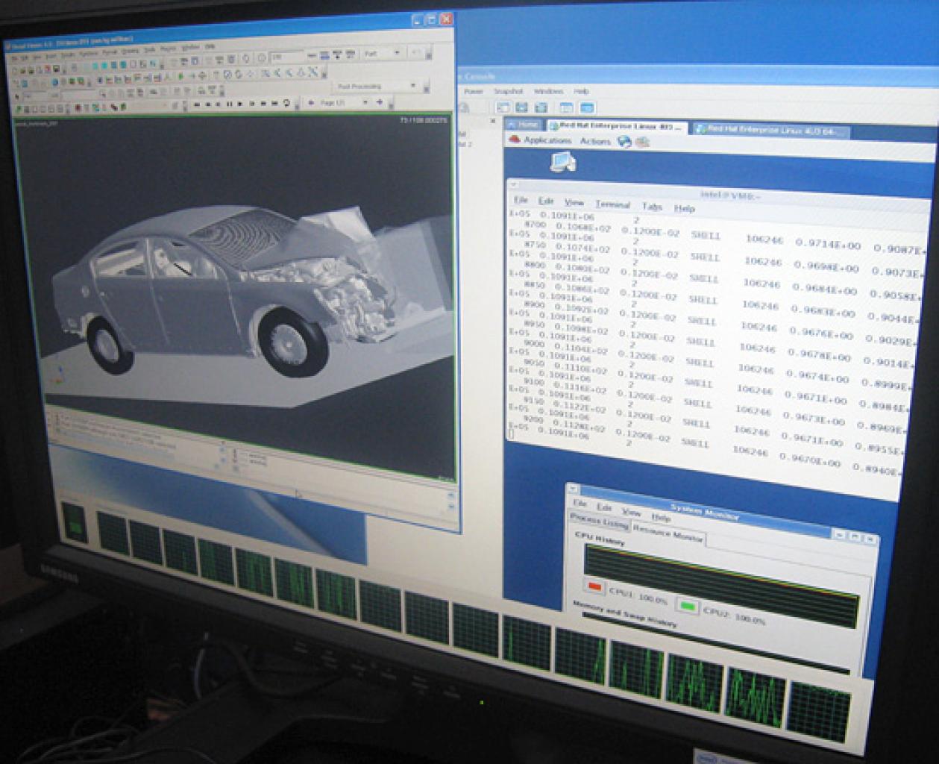Image resolution: width=939 pixels, height=764 pixels.
Task: Open Tabs menu in the terminal window
Action: point(652,207)
